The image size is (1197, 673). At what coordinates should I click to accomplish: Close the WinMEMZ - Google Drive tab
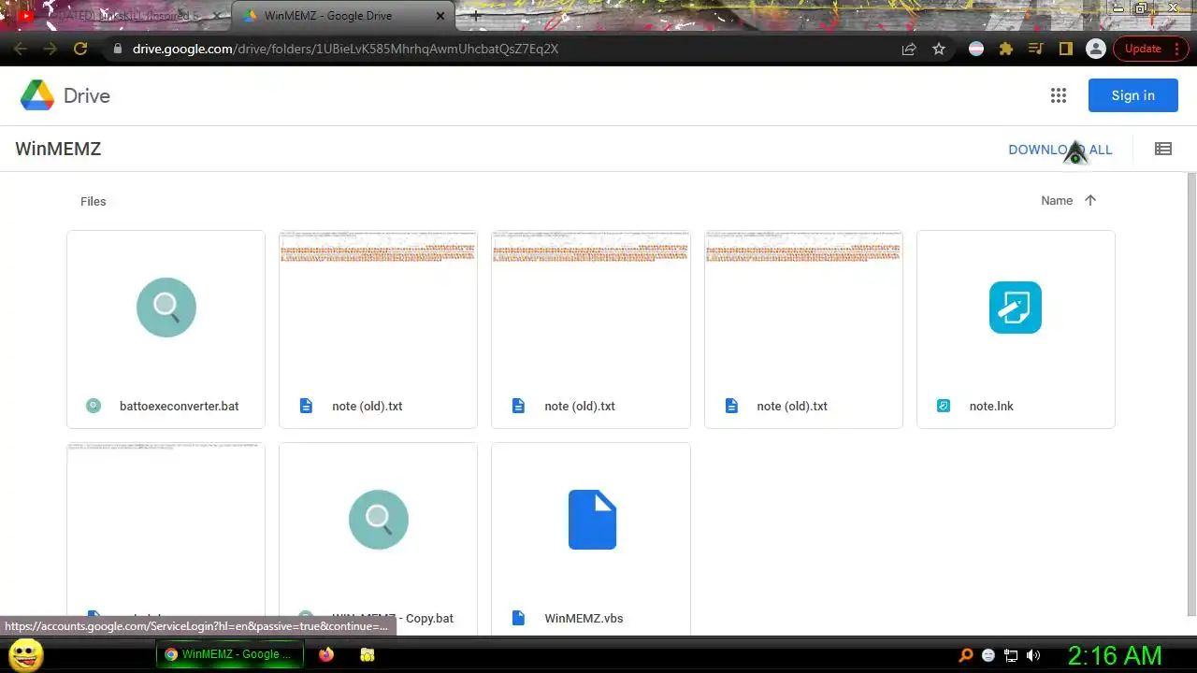click(x=440, y=16)
